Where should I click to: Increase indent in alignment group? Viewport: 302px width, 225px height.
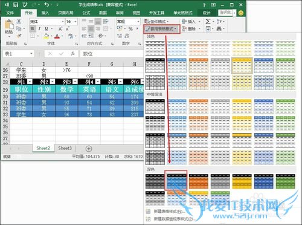(91, 36)
